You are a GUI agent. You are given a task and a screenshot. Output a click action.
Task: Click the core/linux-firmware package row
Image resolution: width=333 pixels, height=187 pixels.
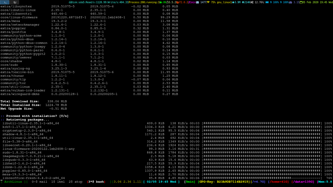[x=89, y=17]
